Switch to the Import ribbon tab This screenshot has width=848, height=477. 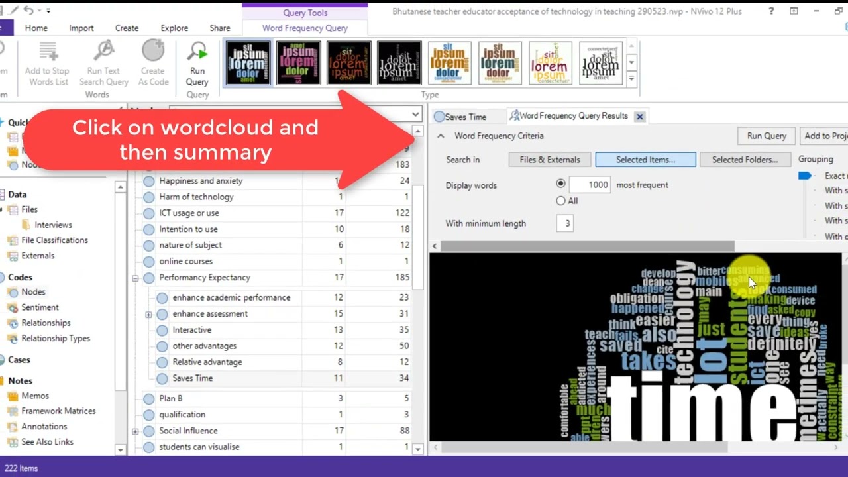(x=81, y=28)
